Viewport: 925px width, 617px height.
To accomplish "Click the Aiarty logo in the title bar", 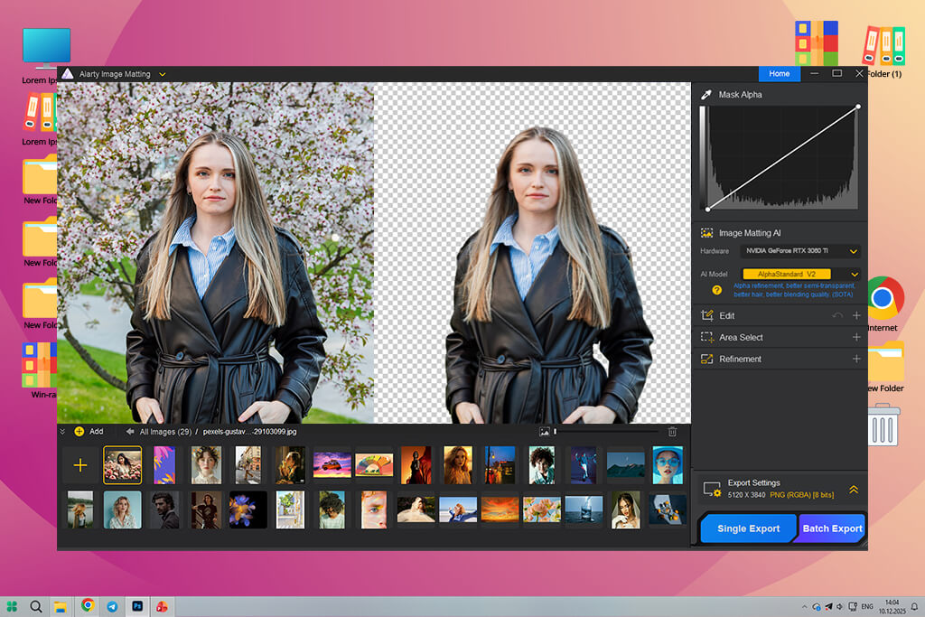I will 67,74.
